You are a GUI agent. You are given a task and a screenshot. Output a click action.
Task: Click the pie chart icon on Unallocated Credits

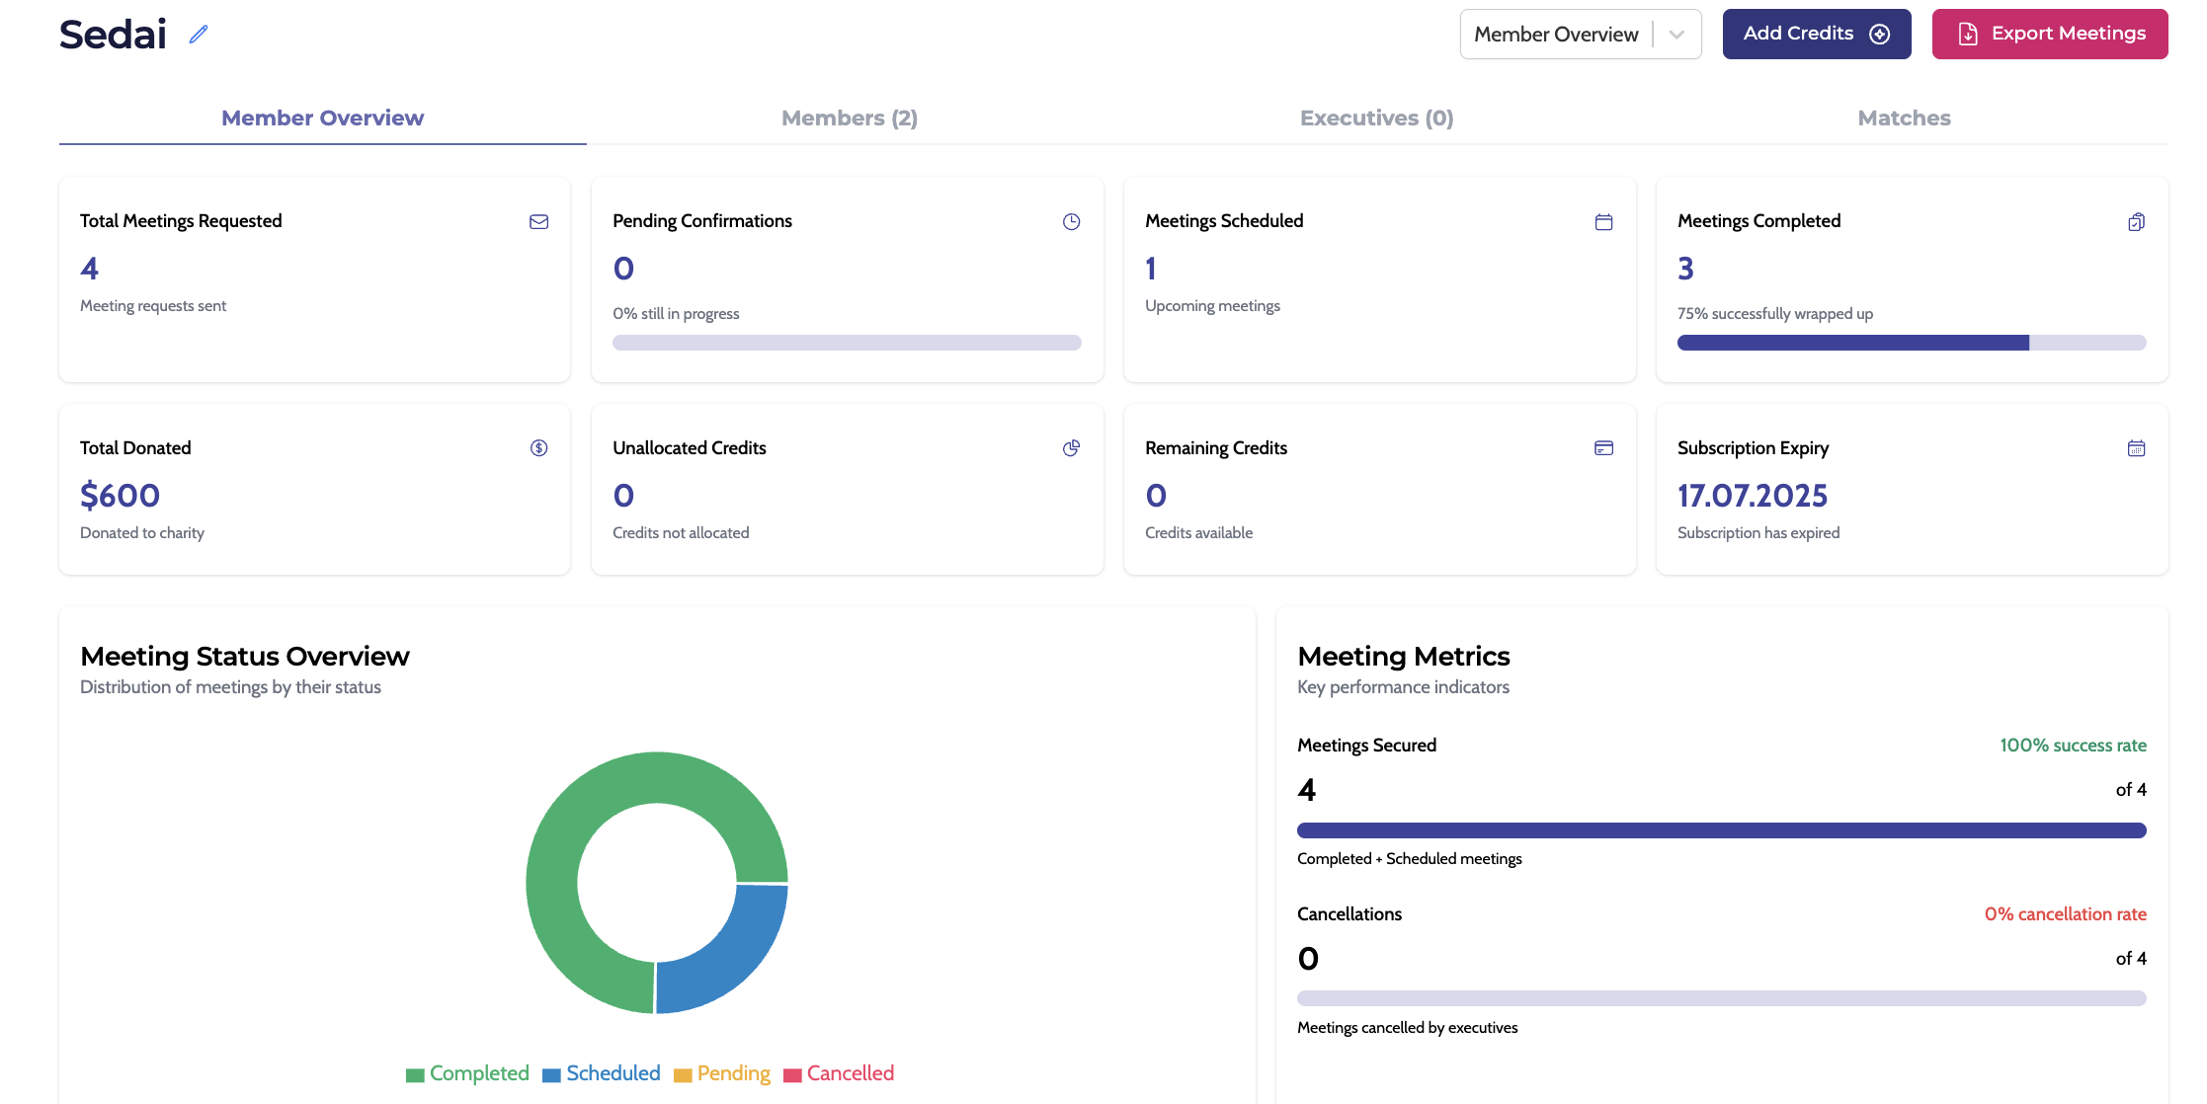(x=1071, y=448)
